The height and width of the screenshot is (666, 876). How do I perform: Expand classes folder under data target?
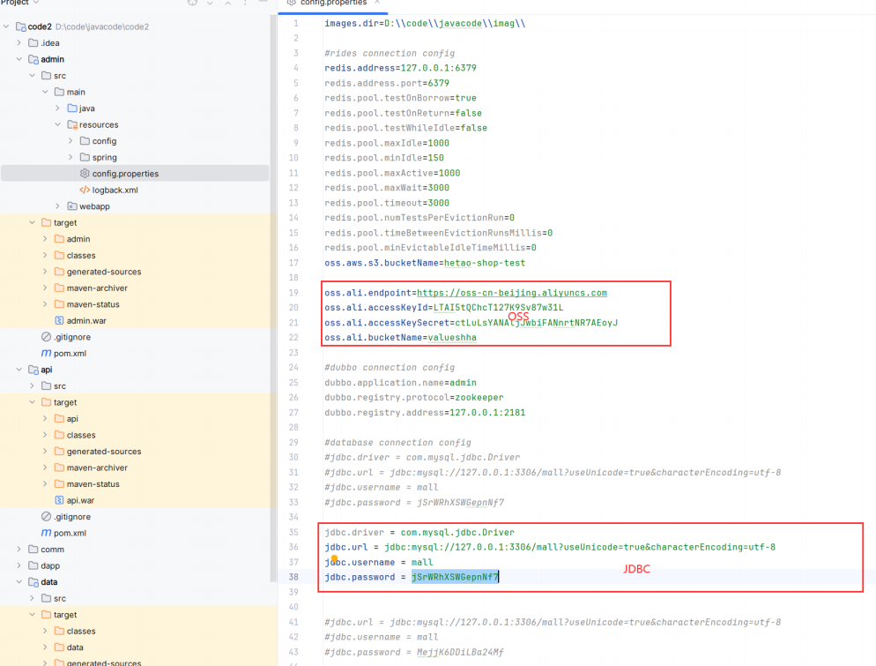tap(45, 631)
